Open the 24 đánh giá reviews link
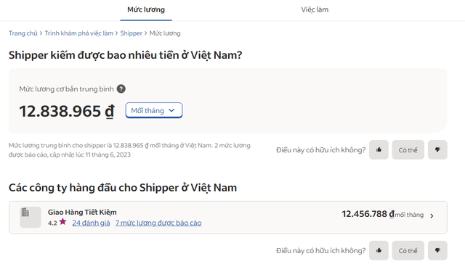 91,223
